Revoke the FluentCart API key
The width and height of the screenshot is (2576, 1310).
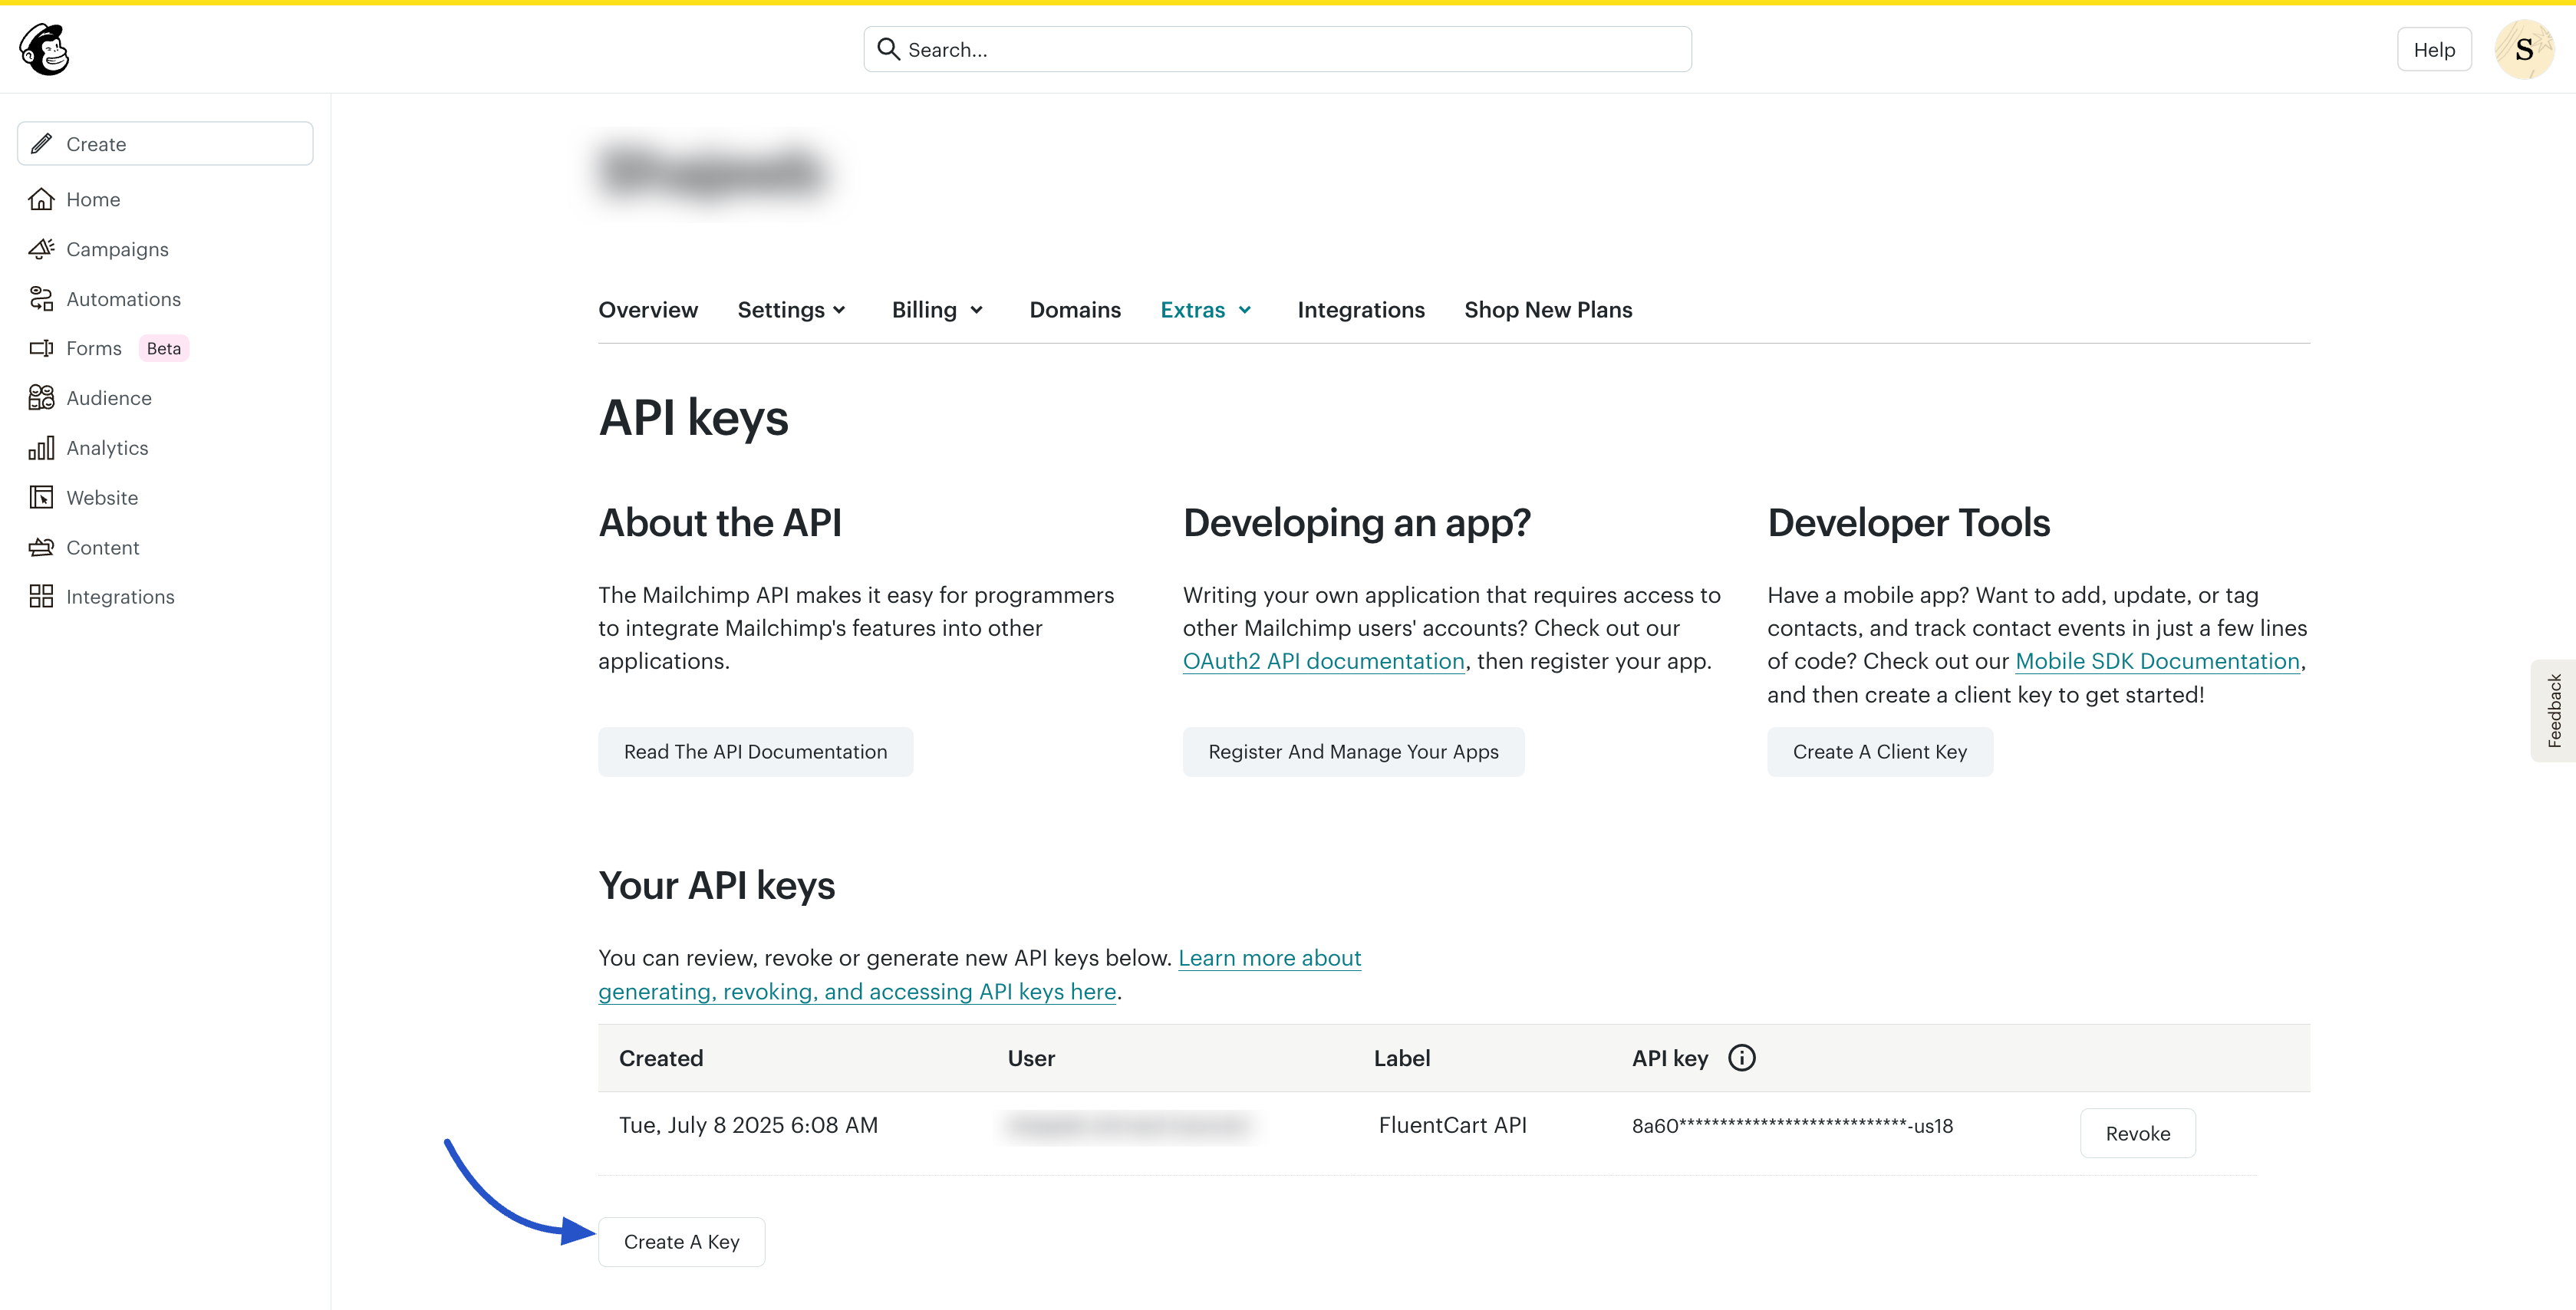[x=2137, y=1133]
